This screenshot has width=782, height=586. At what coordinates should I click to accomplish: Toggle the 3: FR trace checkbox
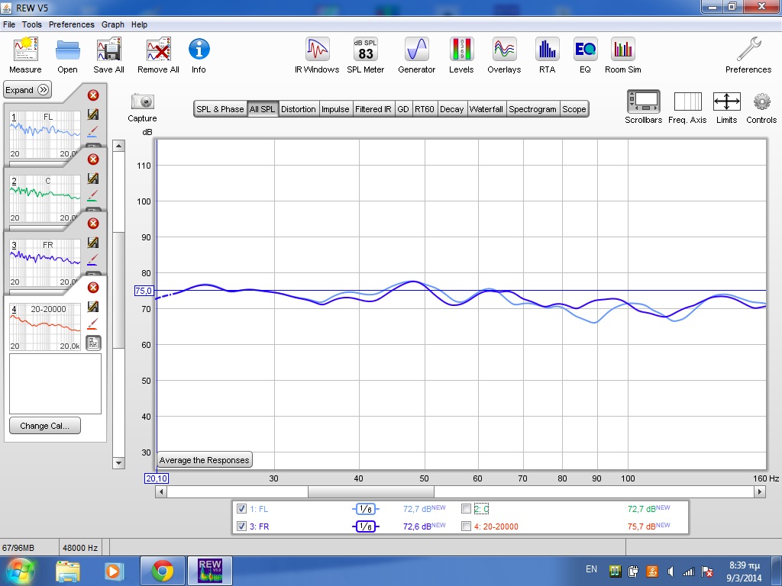pyautogui.click(x=241, y=526)
